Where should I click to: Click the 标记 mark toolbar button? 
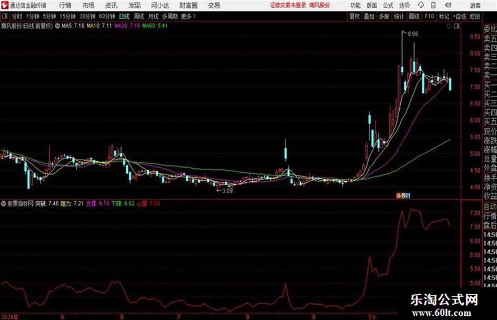444,16
